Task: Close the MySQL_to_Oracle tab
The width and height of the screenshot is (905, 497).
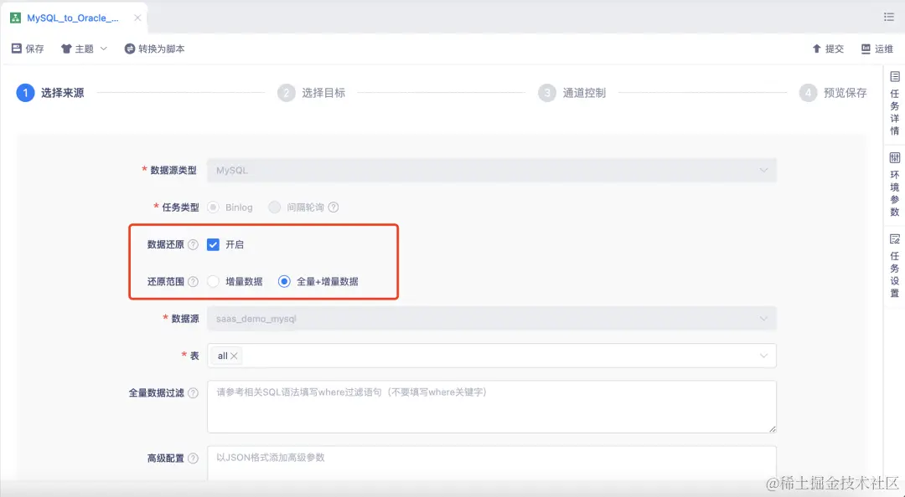Action: (137, 18)
